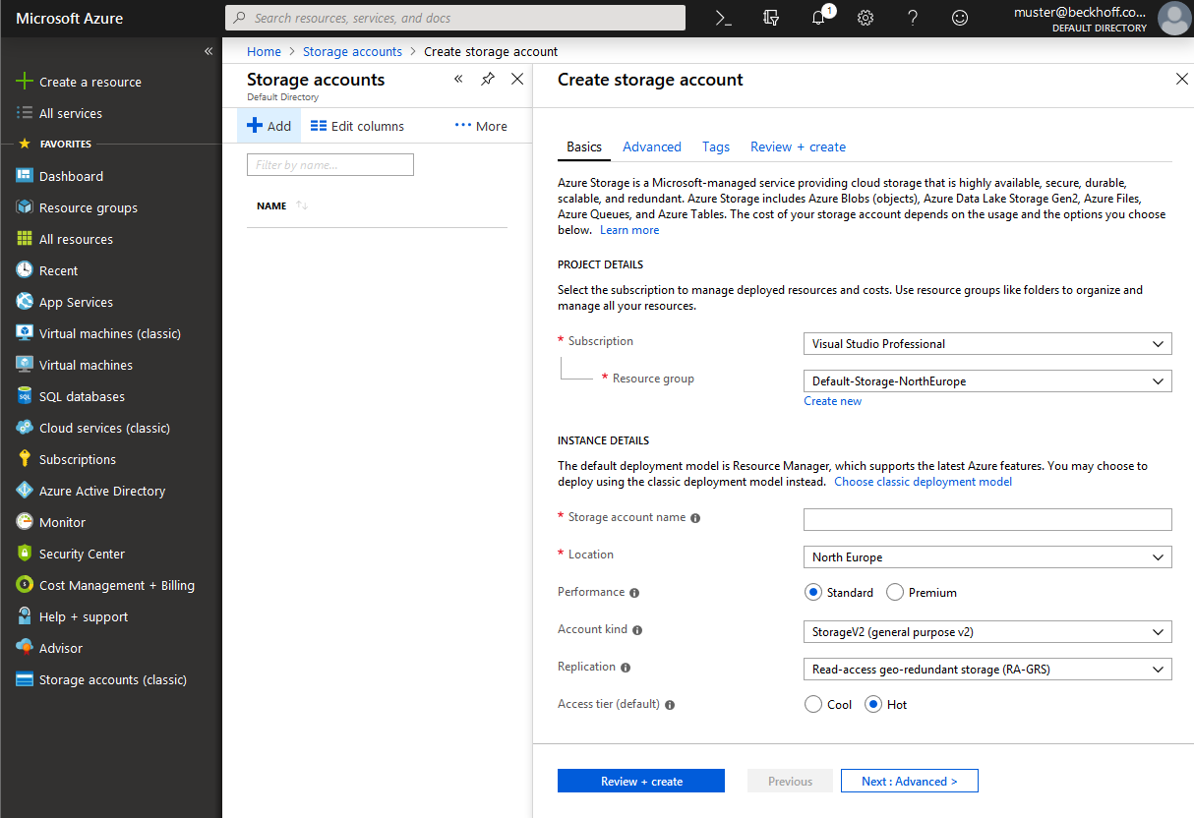The image size is (1194, 818).
Task: Click the Advisor cloud icon
Action: tap(25, 648)
